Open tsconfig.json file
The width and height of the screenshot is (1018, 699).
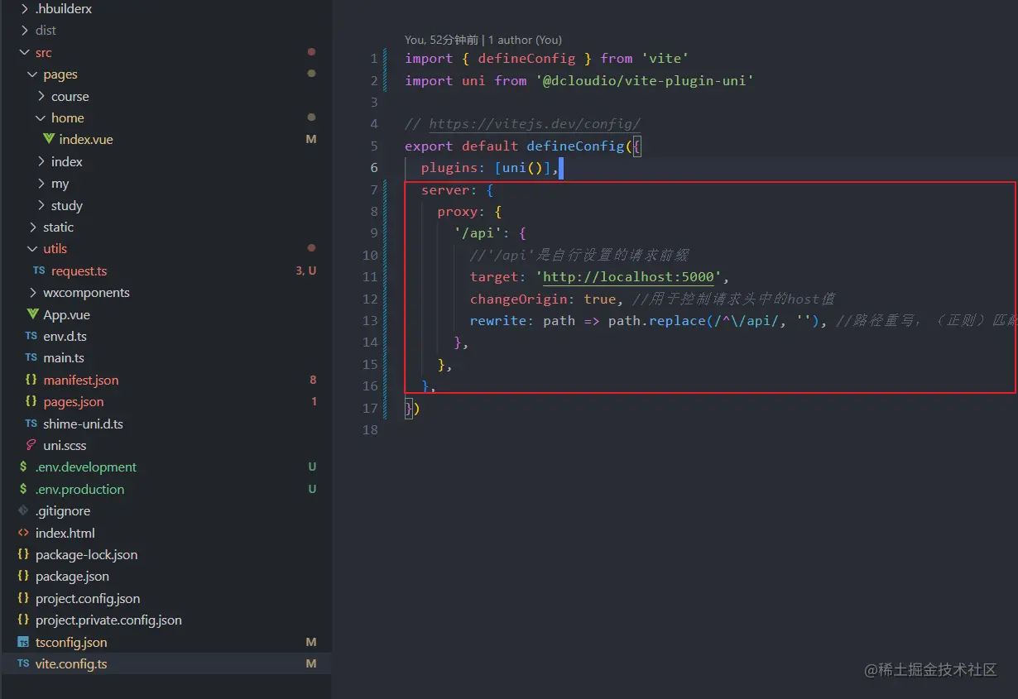(x=71, y=643)
